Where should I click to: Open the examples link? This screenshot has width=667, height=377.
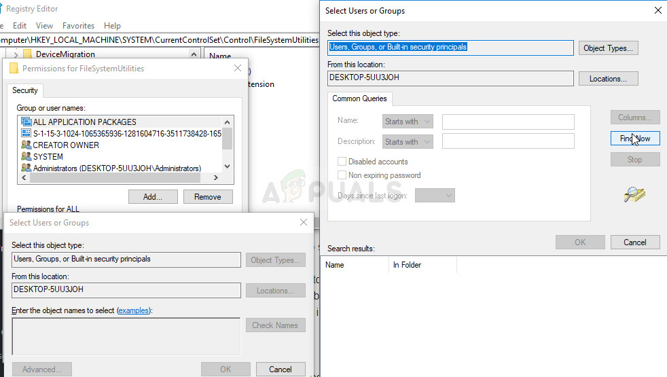pos(134,310)
